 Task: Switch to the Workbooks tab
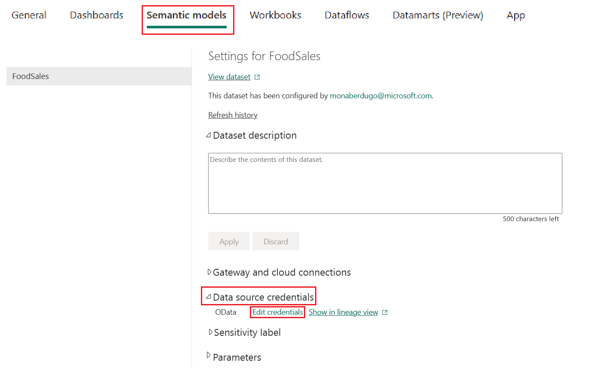(x=275, y=15)
